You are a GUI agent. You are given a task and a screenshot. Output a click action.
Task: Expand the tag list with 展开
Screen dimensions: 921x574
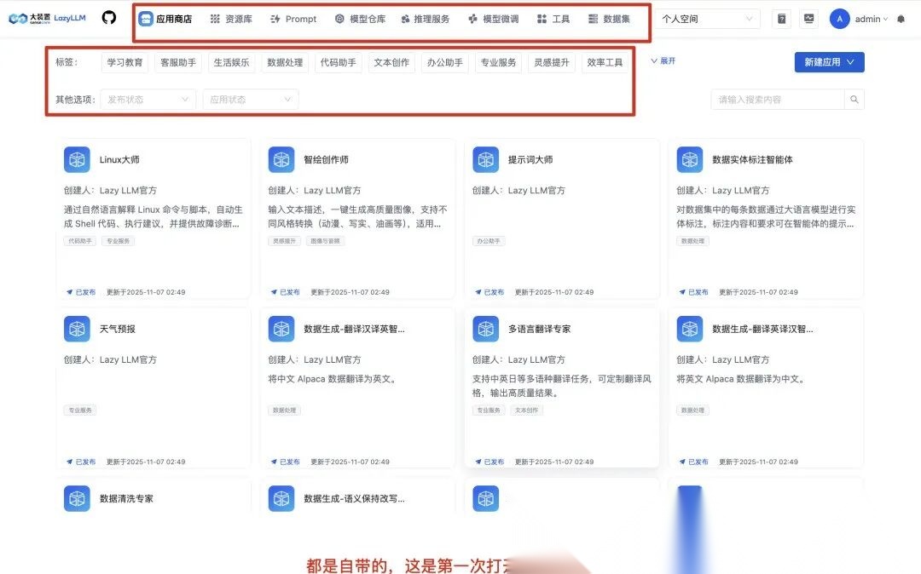click(663, 60)
